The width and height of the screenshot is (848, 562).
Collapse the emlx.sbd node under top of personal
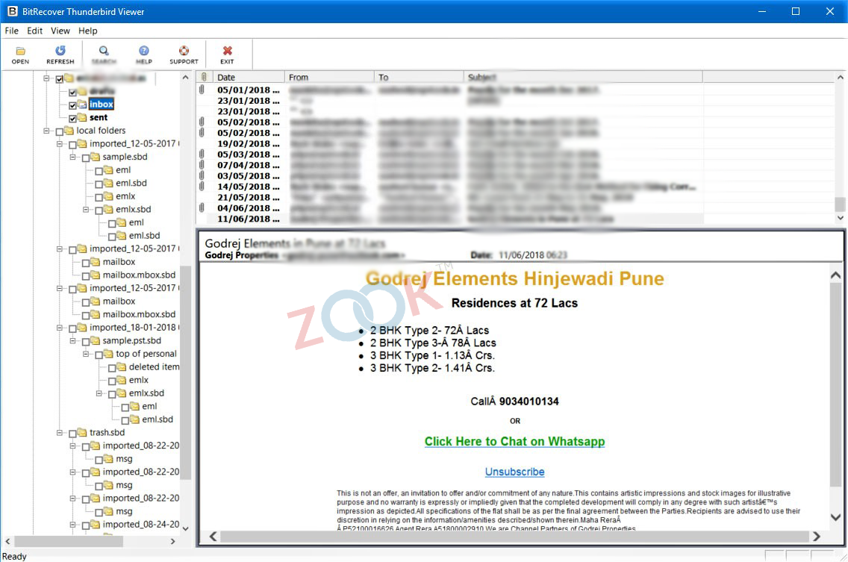[x=99, y=393]
